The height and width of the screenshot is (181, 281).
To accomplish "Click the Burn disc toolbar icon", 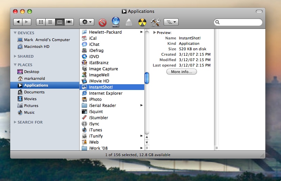I will coord(142,22).
